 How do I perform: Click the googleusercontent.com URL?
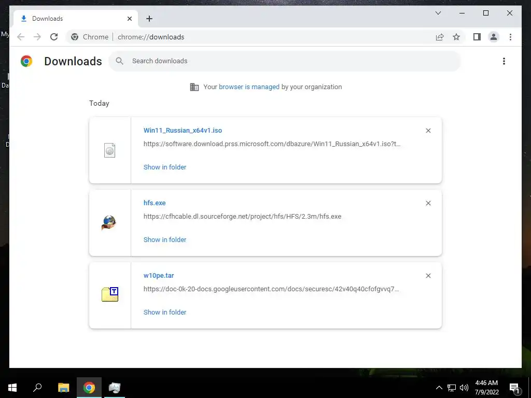coord(271,289)
